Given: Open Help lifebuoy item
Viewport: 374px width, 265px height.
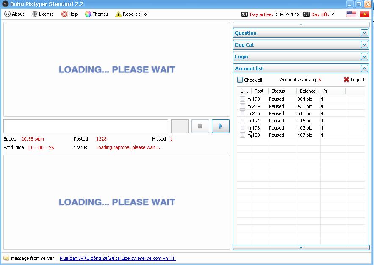Looking at the screenshot, I should click(64, 14).
